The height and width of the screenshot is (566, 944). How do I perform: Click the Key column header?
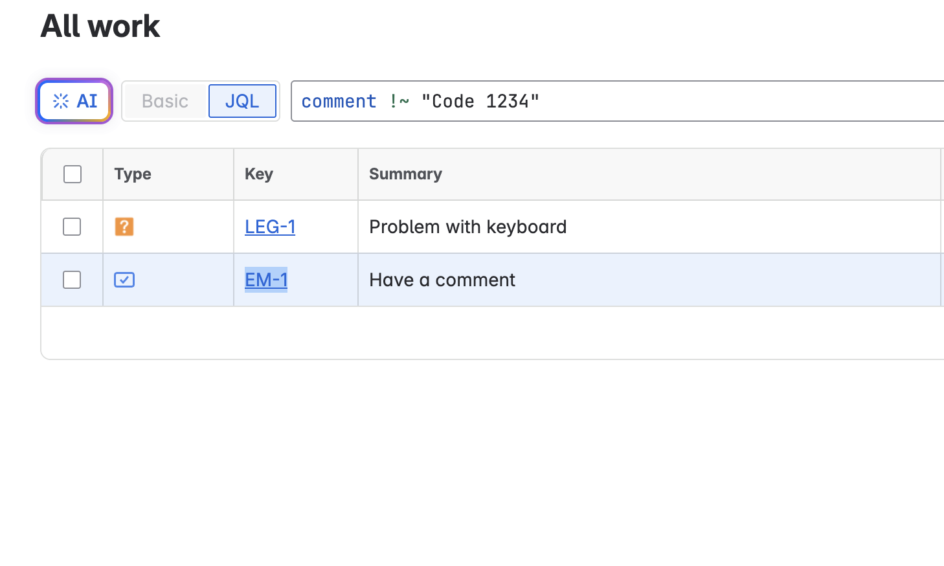(x=259, y=174)
